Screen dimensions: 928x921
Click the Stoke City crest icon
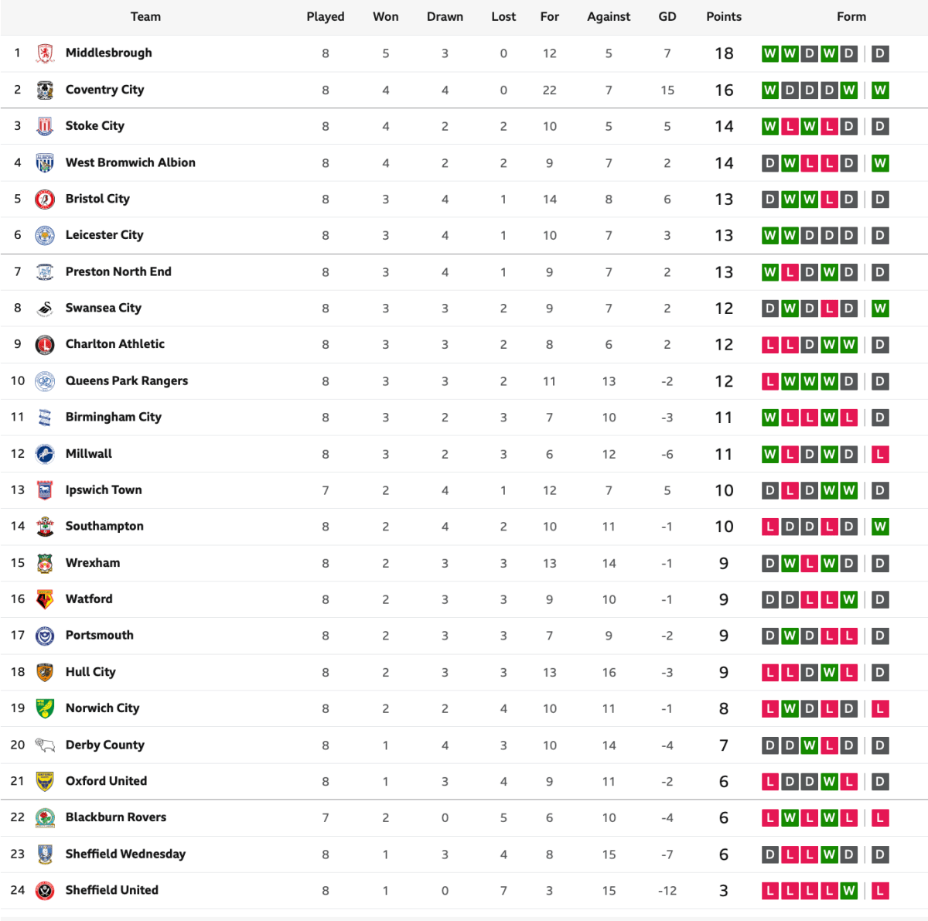pos(45,126)
